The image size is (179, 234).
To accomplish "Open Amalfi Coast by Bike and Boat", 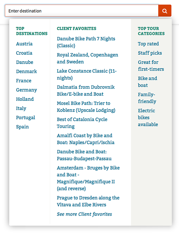I will point(86,139).
